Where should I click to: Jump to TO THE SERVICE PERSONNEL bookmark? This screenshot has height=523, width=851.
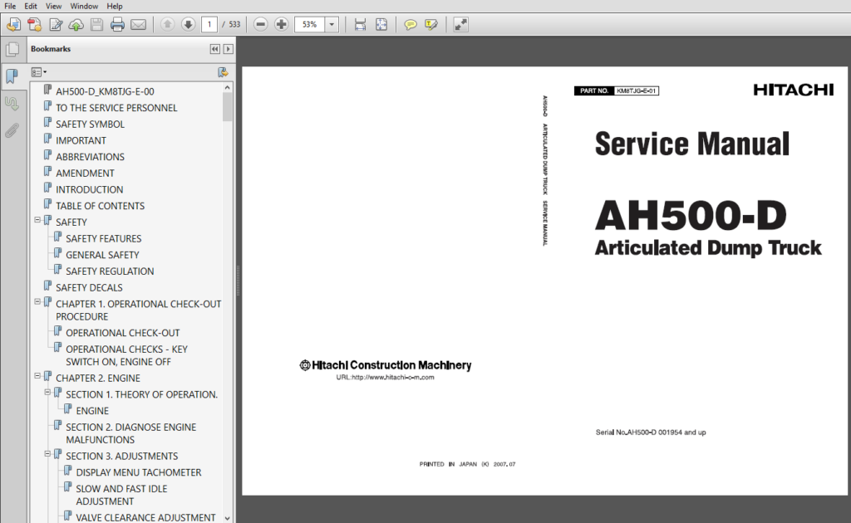116,108
